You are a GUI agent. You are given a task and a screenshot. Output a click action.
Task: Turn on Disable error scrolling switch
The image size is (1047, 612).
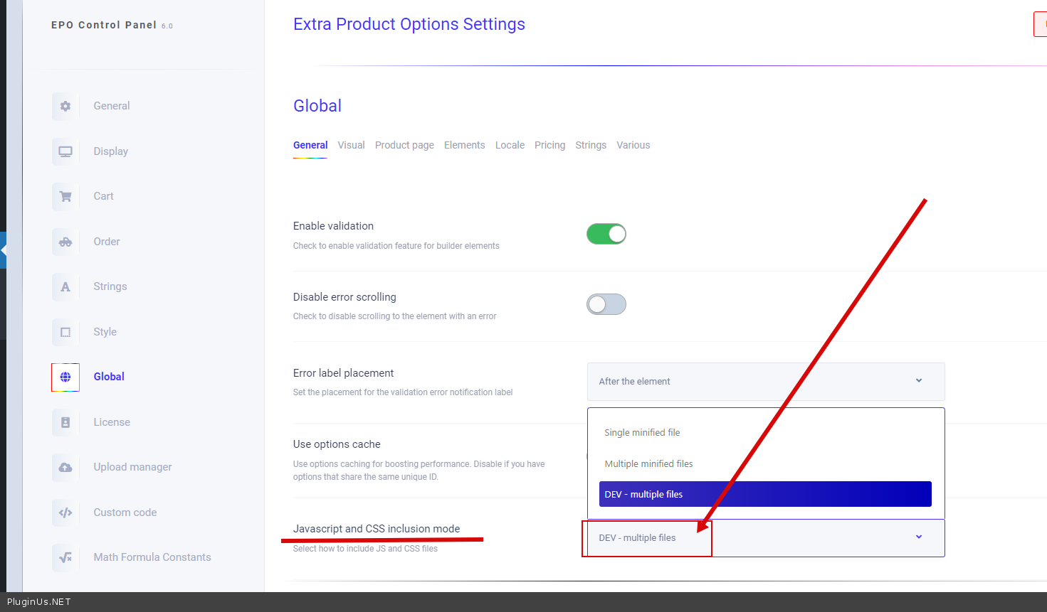point(606,304)
